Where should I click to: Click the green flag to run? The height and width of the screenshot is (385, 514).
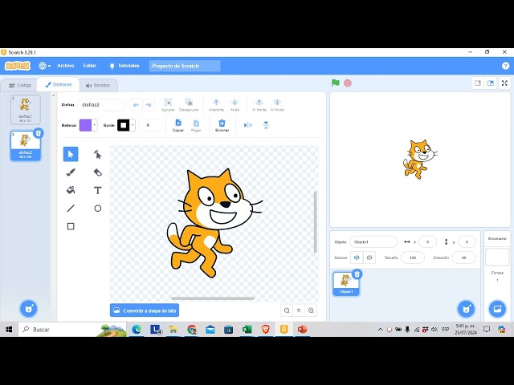click(x=336, y=83)
